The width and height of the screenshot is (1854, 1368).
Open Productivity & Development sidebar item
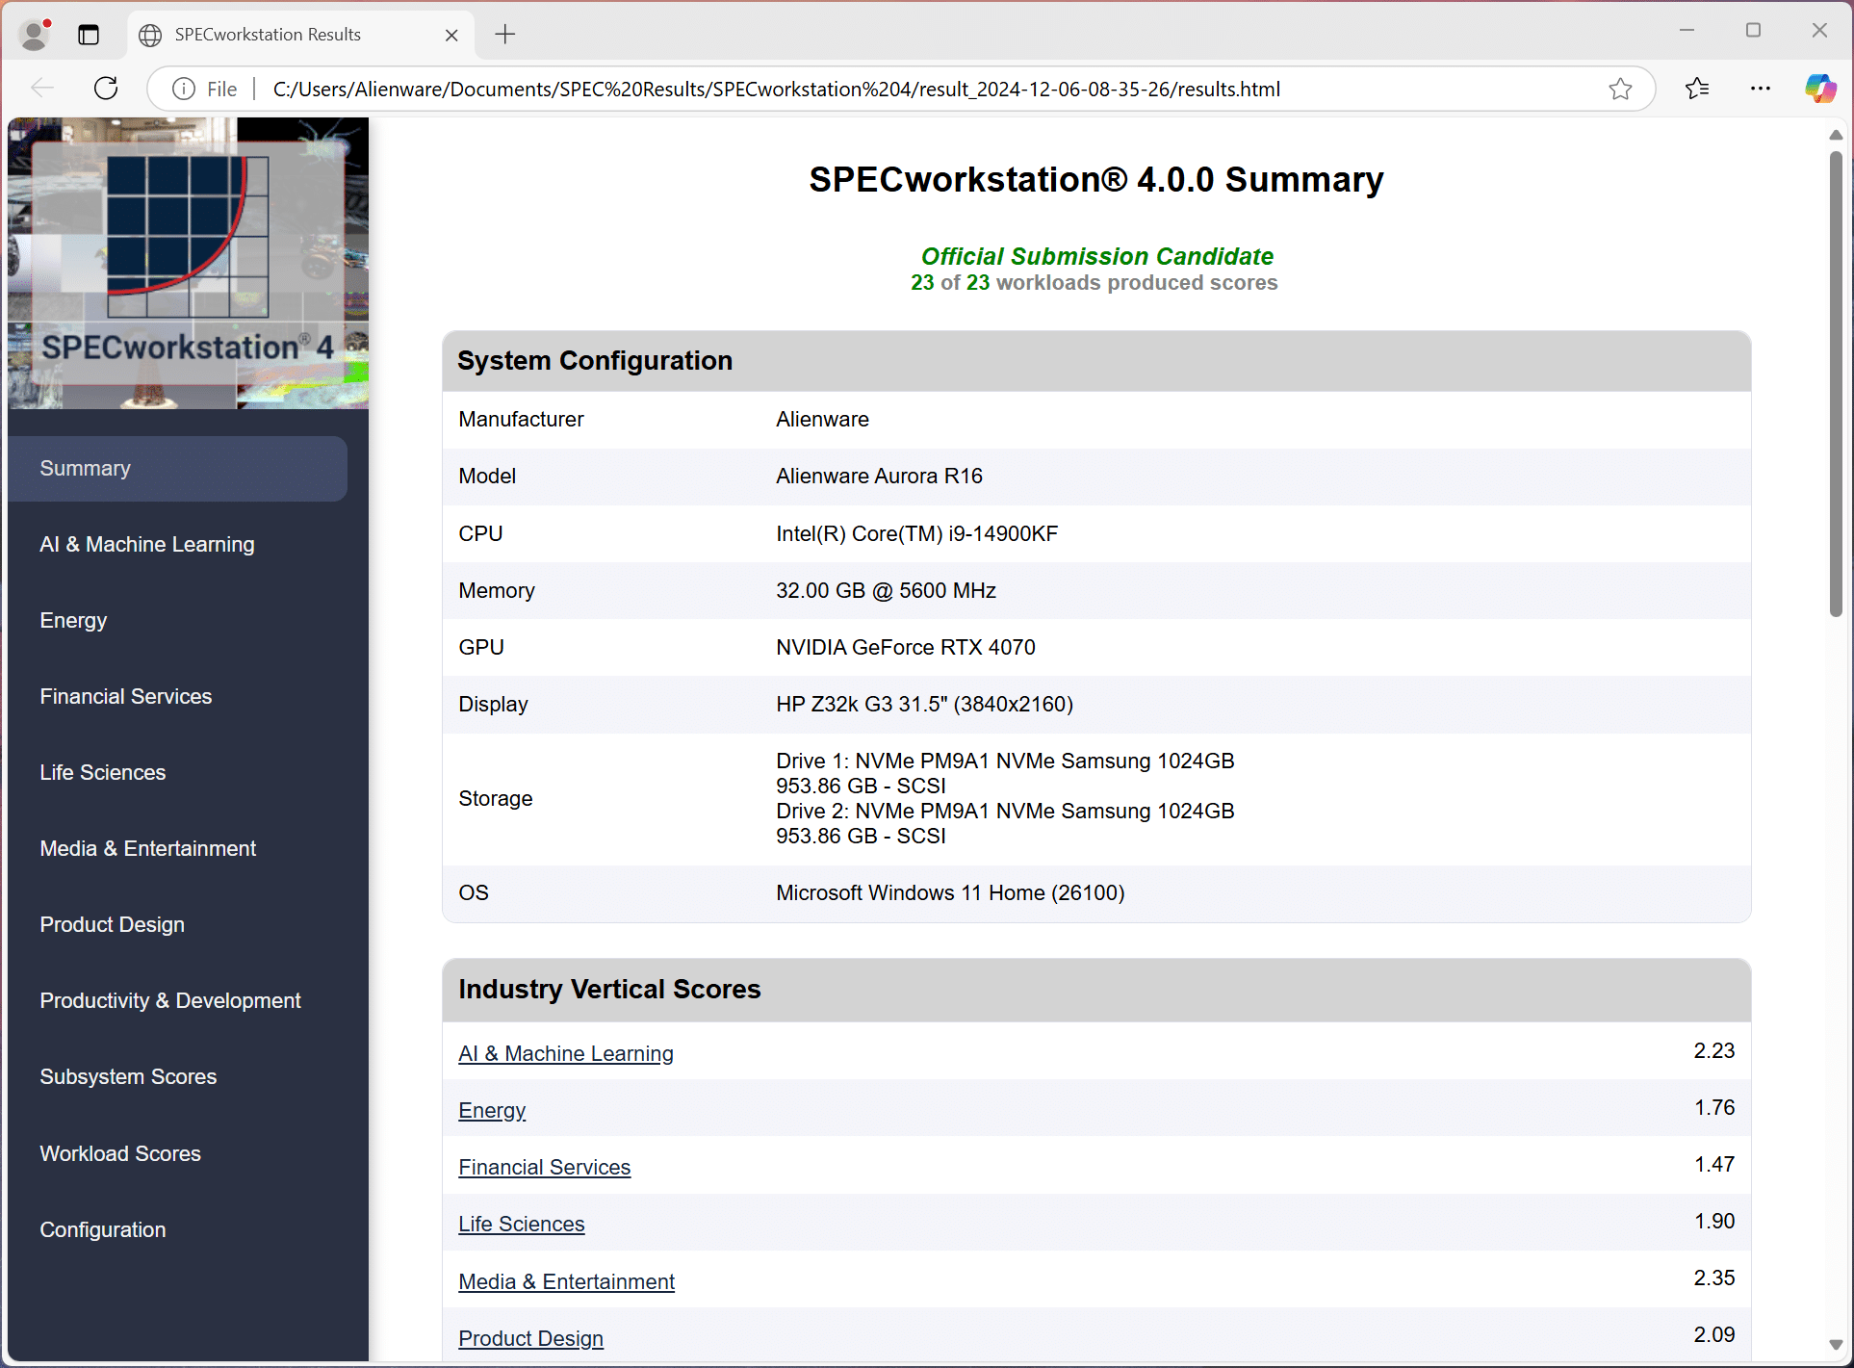tap(170, 1001)
